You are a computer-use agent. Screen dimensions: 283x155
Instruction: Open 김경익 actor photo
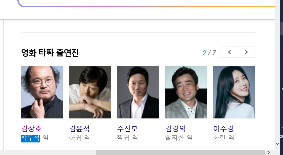pos(186,92)
